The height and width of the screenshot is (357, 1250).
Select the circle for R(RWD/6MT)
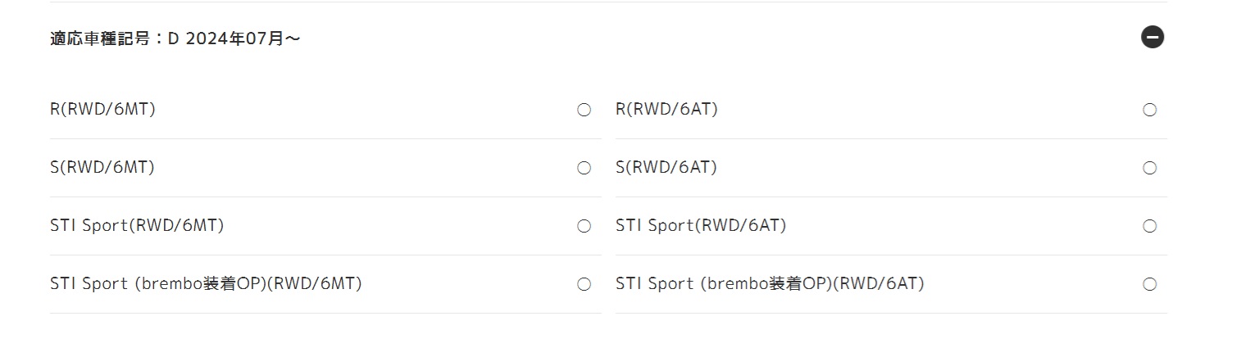coord(584,110)
